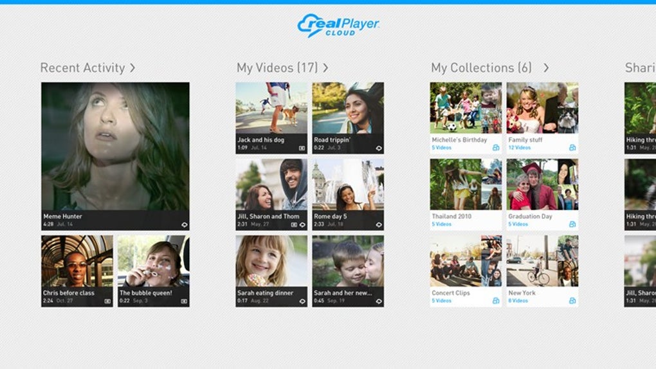
Task: Click the 'Jul. 3' date on Road trippin'
Action: [333, 148]
